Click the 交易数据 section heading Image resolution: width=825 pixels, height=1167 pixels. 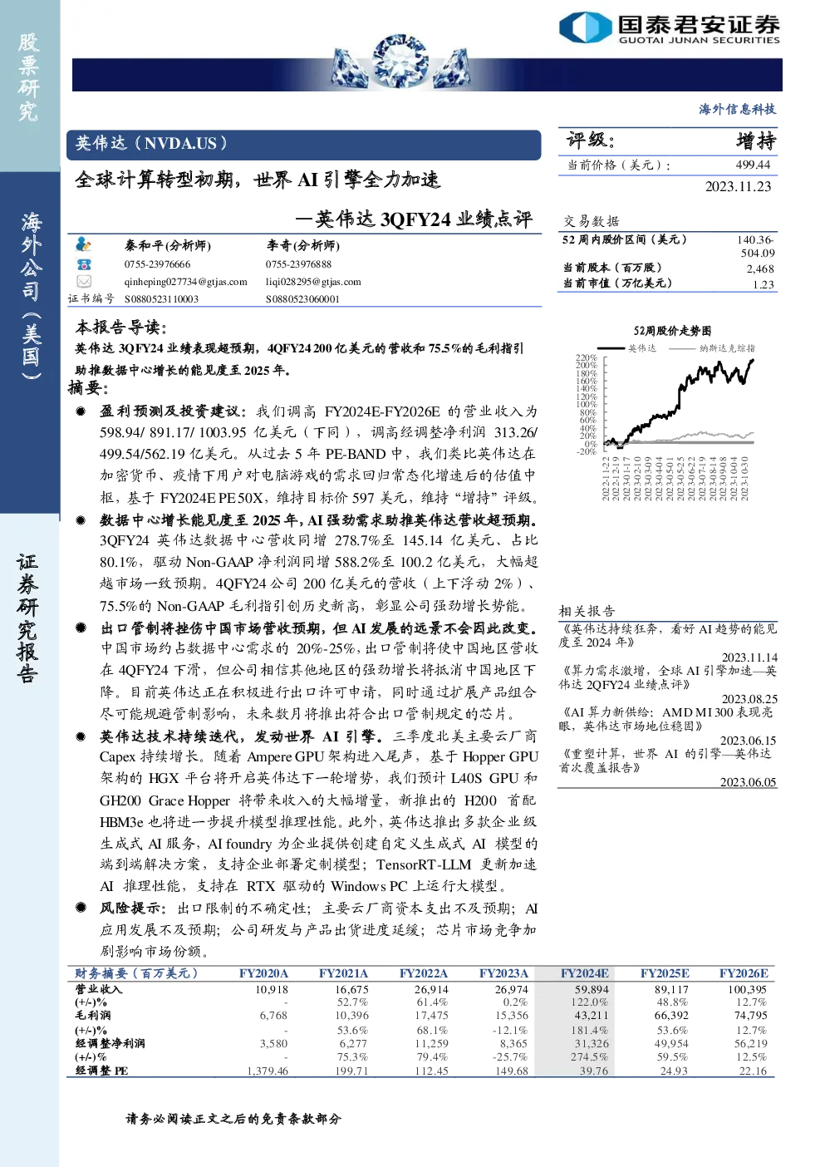click(592, 221)
